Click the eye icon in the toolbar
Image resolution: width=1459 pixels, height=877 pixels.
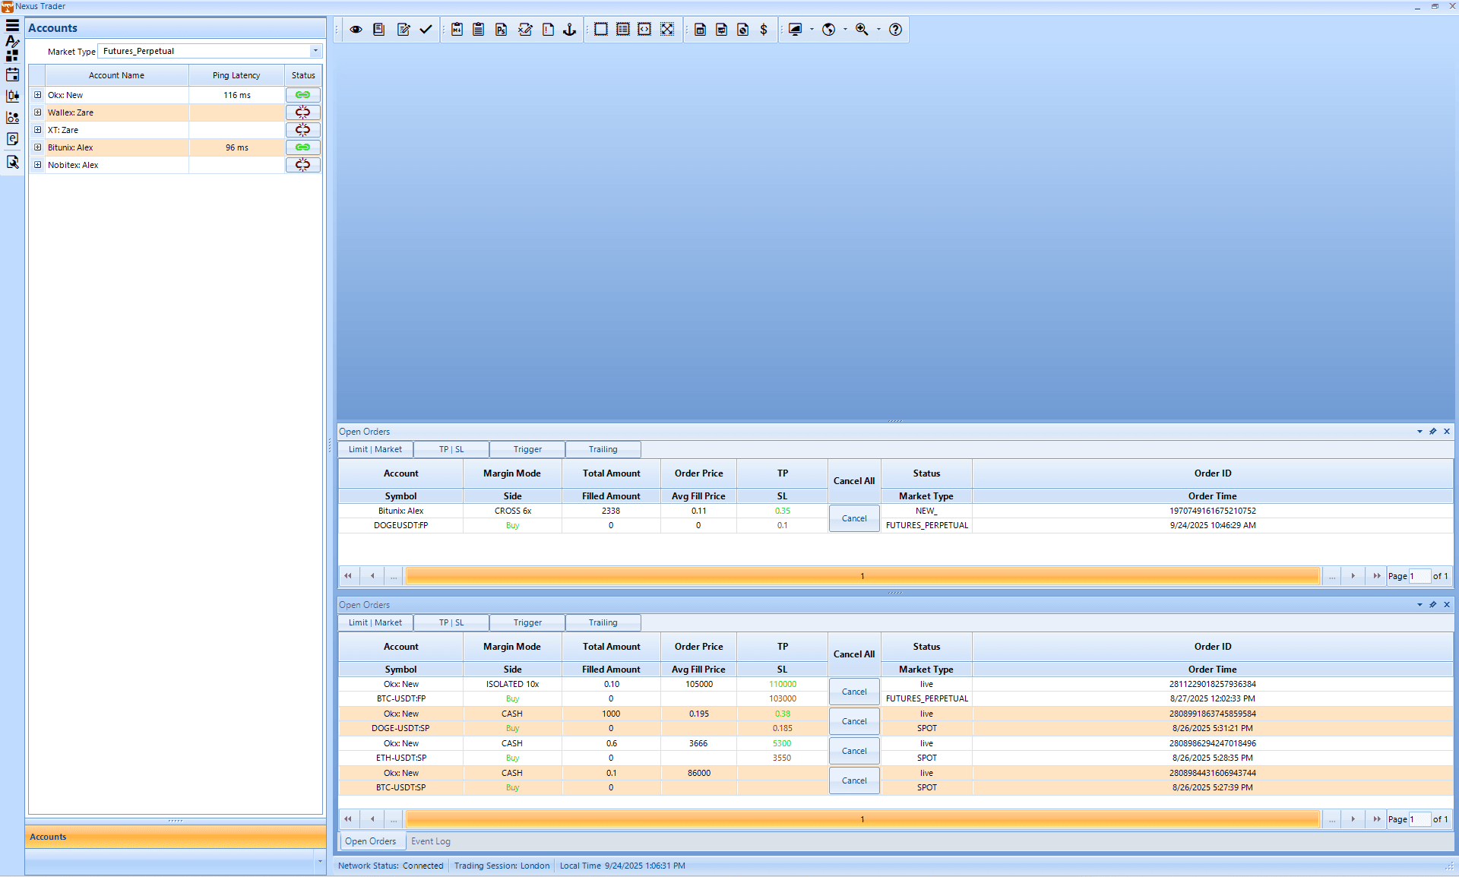(x=356, y=30)
